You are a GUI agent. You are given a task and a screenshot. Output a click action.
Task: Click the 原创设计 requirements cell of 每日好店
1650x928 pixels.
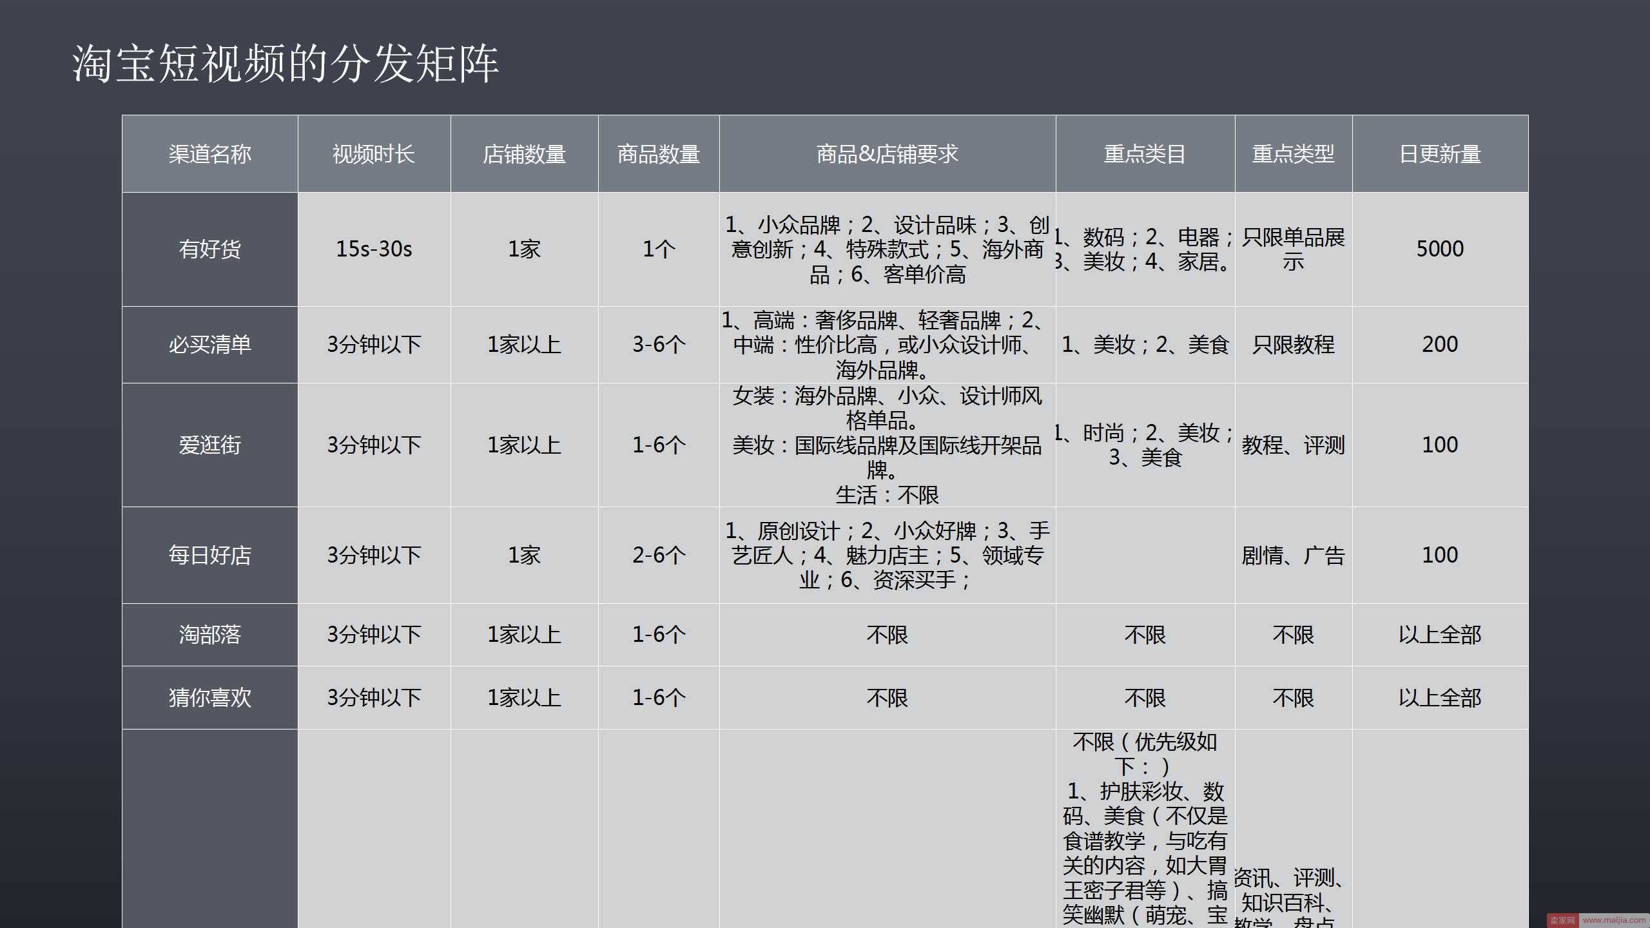pos(888,555)
